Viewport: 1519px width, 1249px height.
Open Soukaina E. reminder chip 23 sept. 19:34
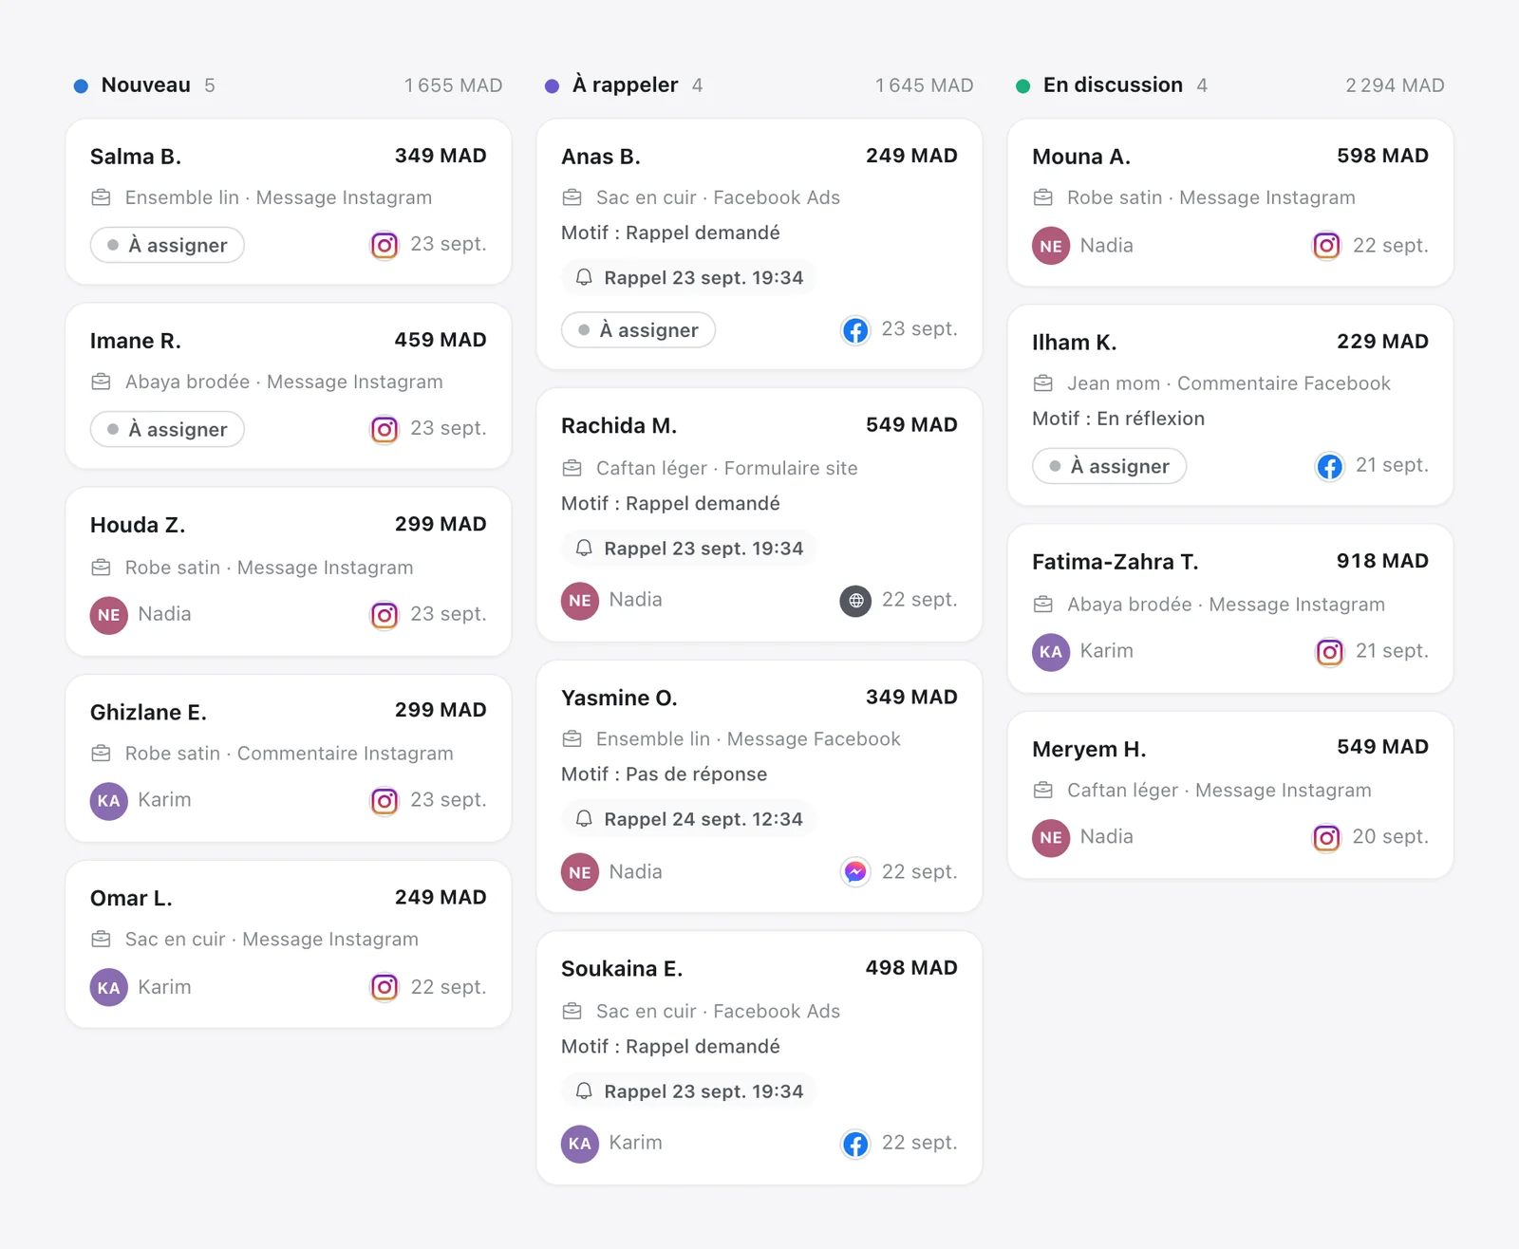click(689, 1091)
